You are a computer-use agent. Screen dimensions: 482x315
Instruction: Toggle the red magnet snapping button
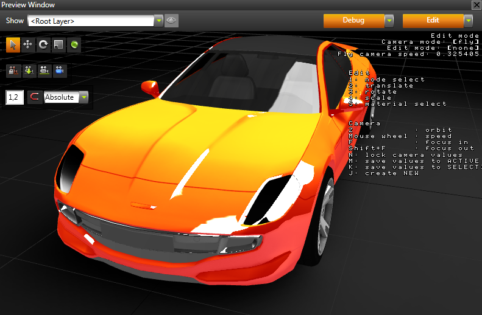pyautogui.click(x=34, y=97)
